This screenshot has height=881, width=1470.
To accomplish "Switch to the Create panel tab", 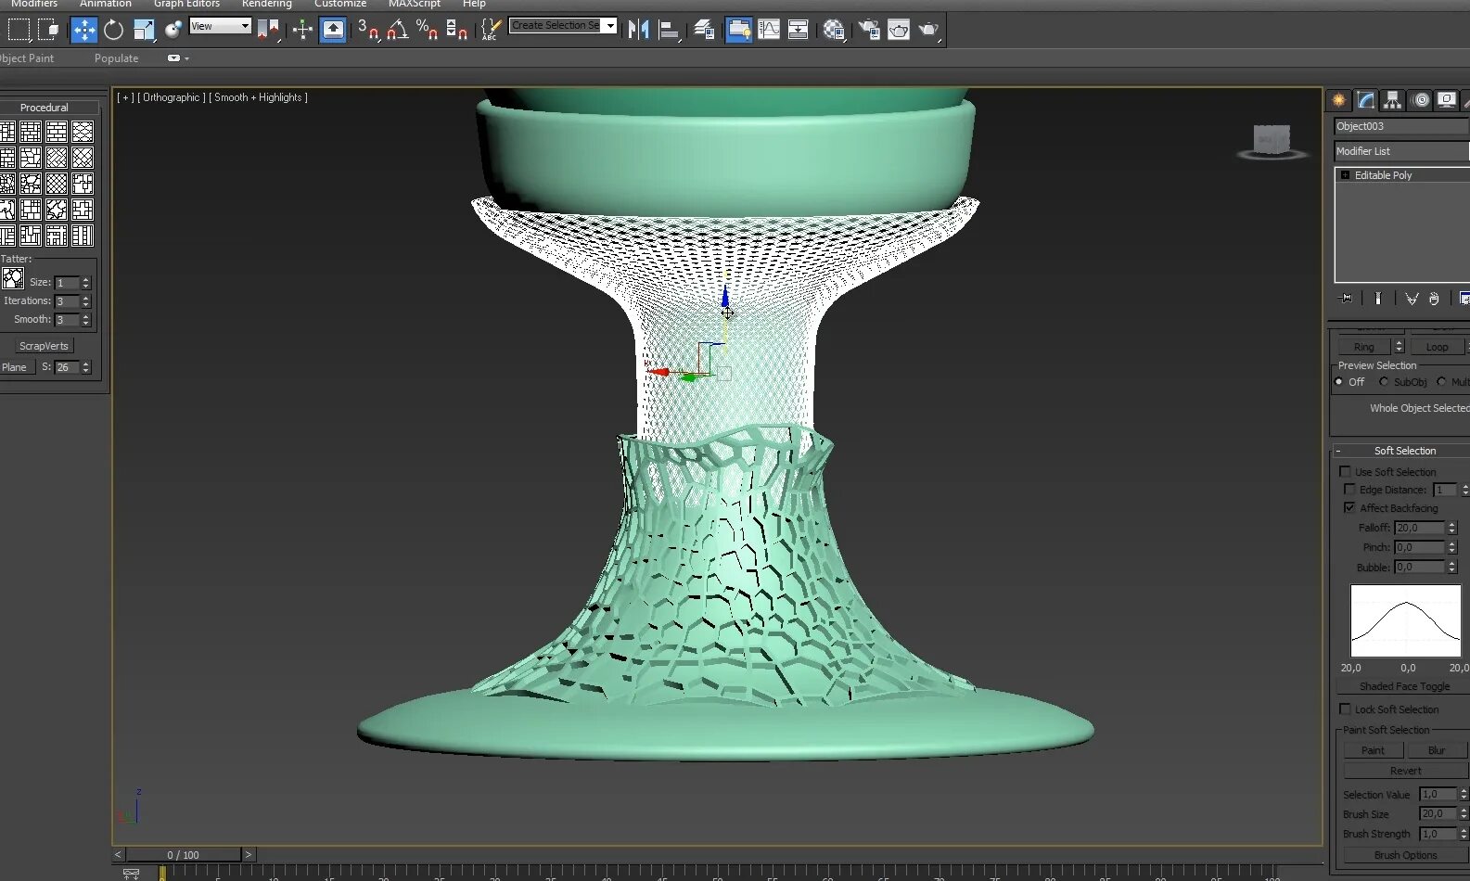I will pyautogui.click(x=1339, y=100).
